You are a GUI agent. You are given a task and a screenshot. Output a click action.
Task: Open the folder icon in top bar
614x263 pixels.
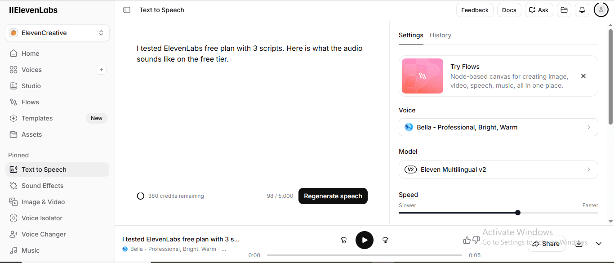564,10
